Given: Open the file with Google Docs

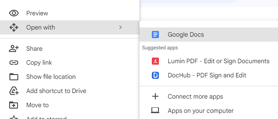Looking at the screenshot, I should pyautogui.click(x=209, y=35).
